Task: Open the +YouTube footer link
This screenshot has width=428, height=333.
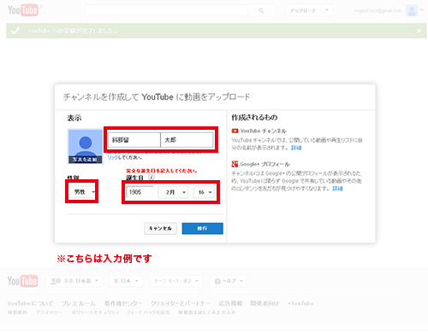Action: click(300, 303)
